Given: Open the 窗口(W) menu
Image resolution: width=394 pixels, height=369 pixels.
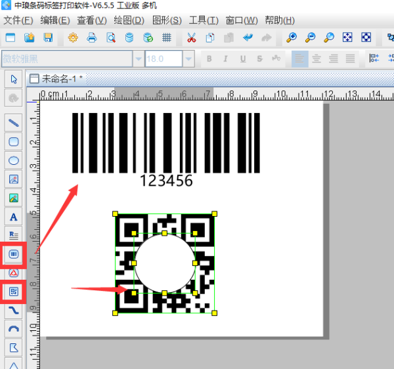Looking at the screenshot, I should point(242,20).
